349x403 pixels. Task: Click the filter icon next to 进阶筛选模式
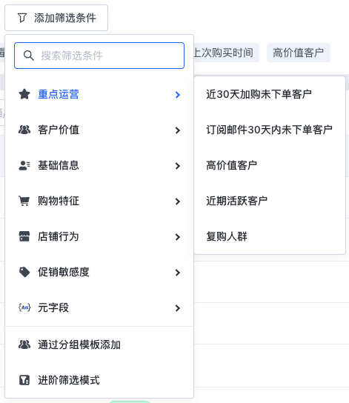coord(24,380)
